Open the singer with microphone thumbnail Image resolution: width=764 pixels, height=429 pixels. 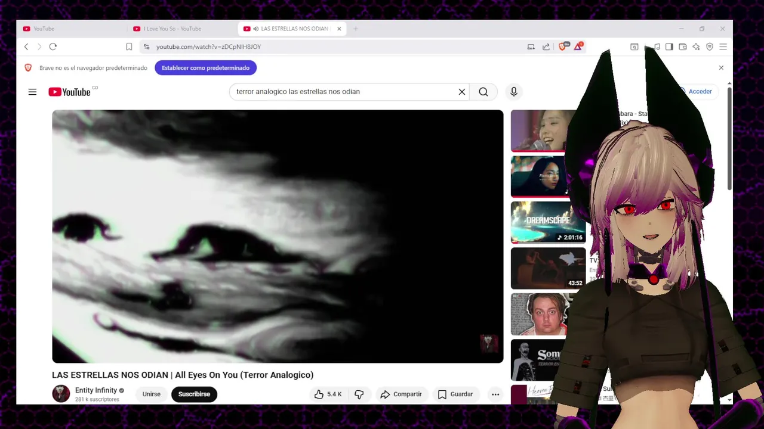pos(543,130)
